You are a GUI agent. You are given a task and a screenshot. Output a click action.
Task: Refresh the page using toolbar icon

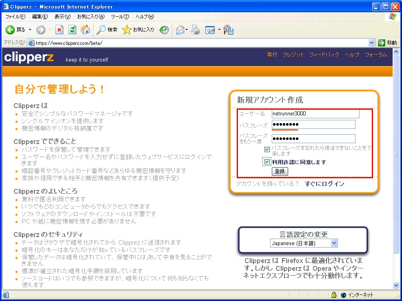(x=73, y=30)
